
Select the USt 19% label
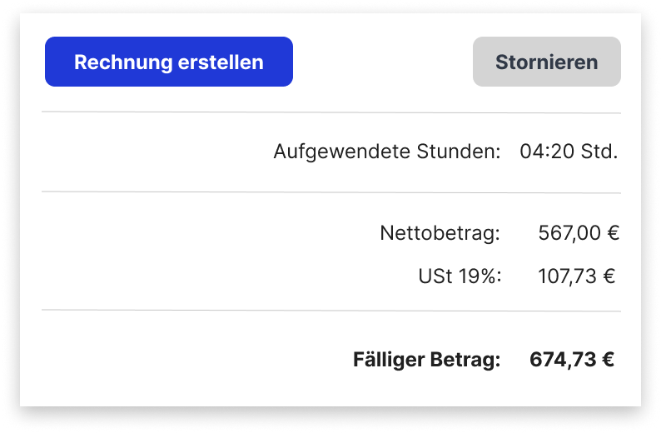(x=460, y=276)
